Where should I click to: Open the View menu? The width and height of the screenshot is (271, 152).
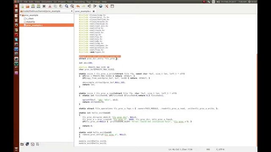pyautogui.click(x=37, y=2)
